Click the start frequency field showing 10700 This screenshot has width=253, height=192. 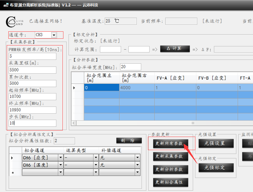32,97
